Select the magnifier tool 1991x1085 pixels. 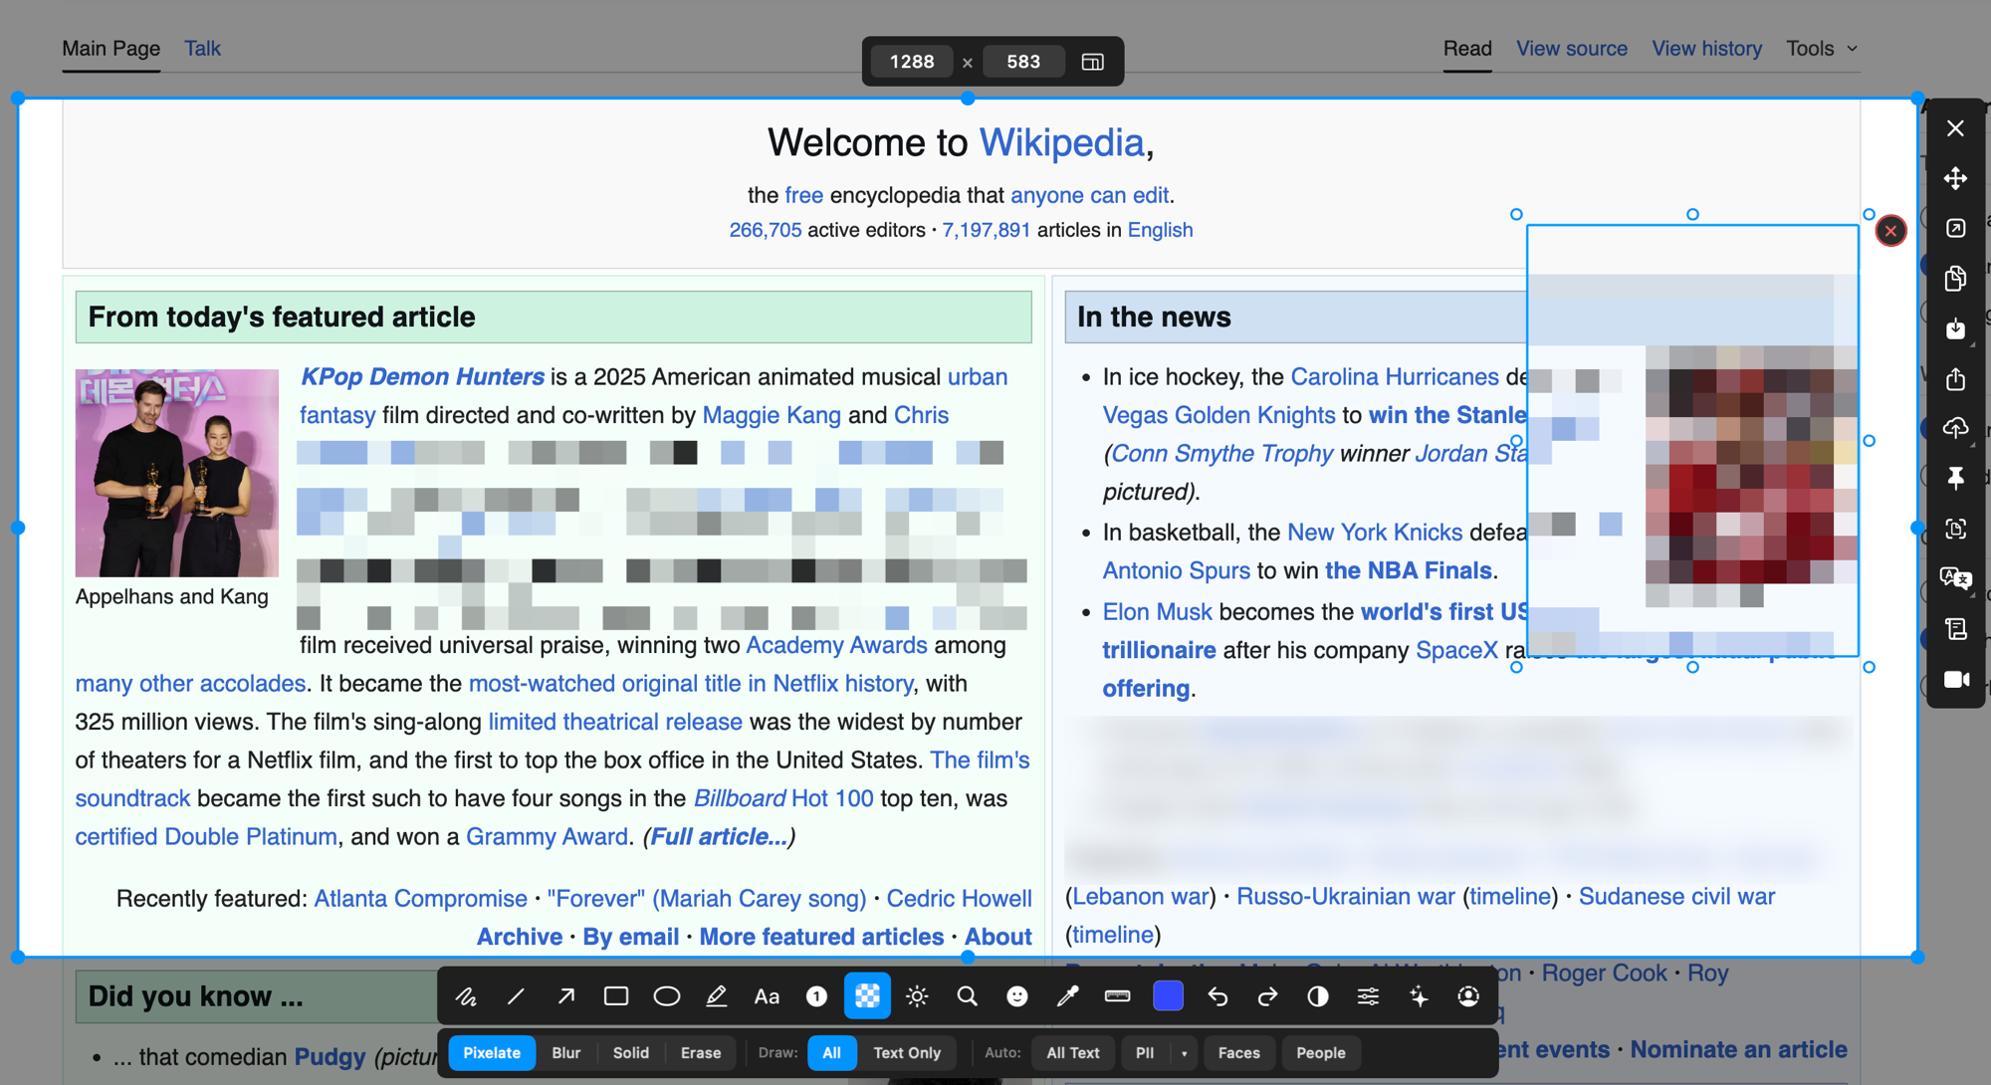pos(967,996)
